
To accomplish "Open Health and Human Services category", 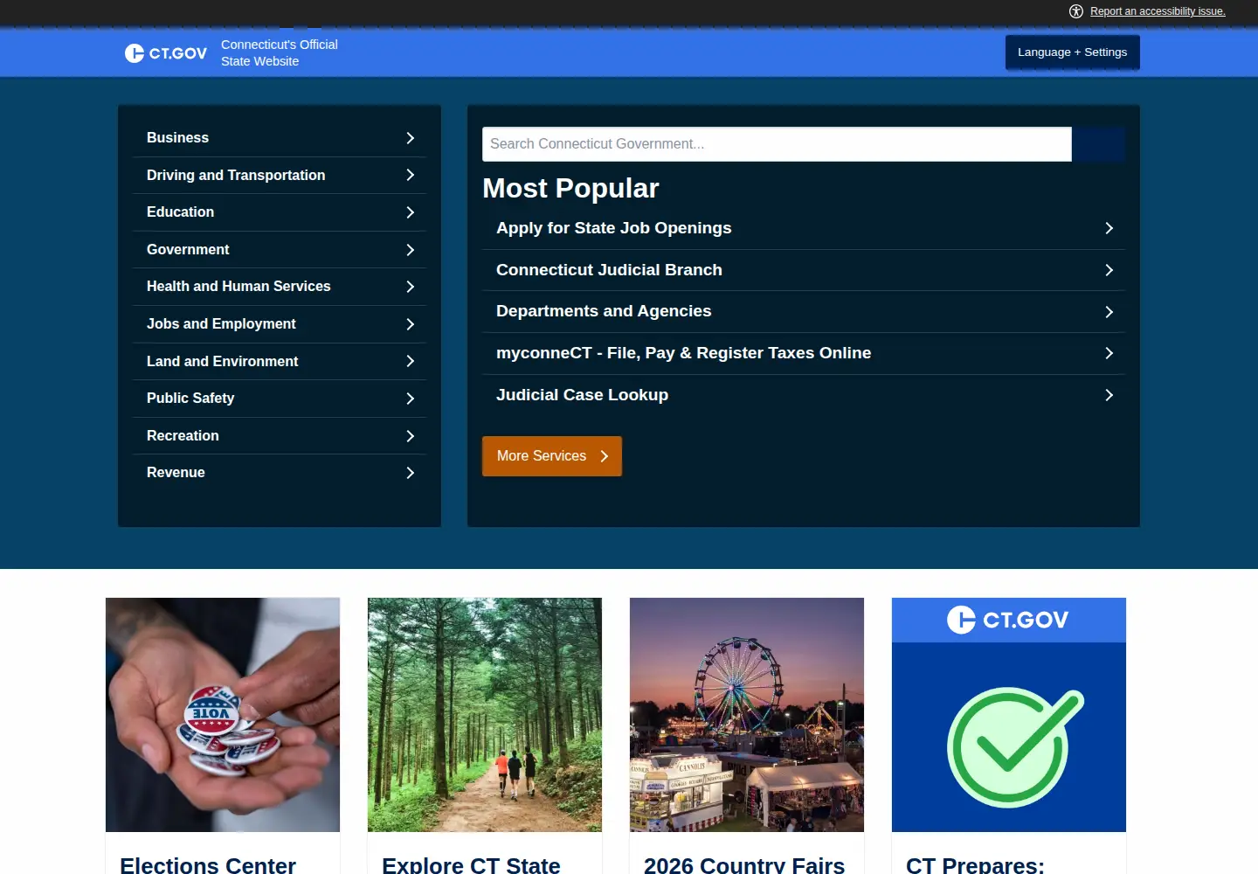I will [x=280, y=287].
